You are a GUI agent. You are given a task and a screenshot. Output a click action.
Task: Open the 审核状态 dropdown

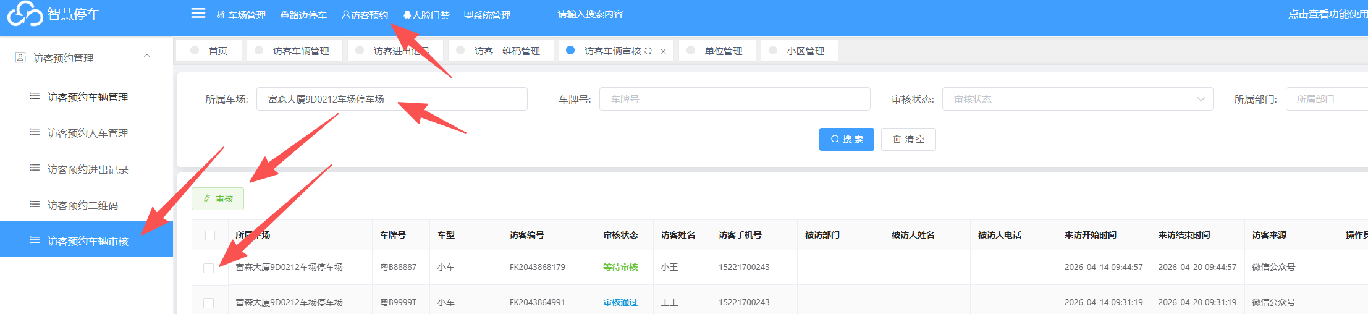1078,99
